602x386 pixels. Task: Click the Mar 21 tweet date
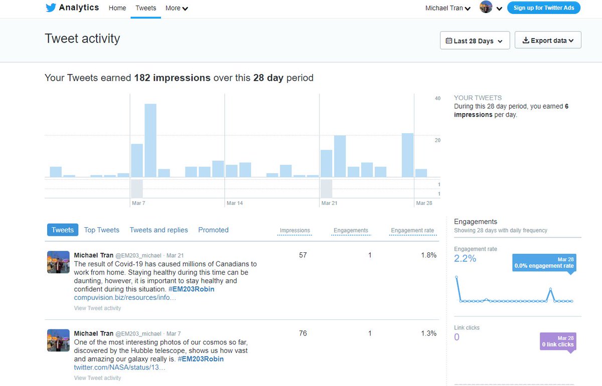175,255
